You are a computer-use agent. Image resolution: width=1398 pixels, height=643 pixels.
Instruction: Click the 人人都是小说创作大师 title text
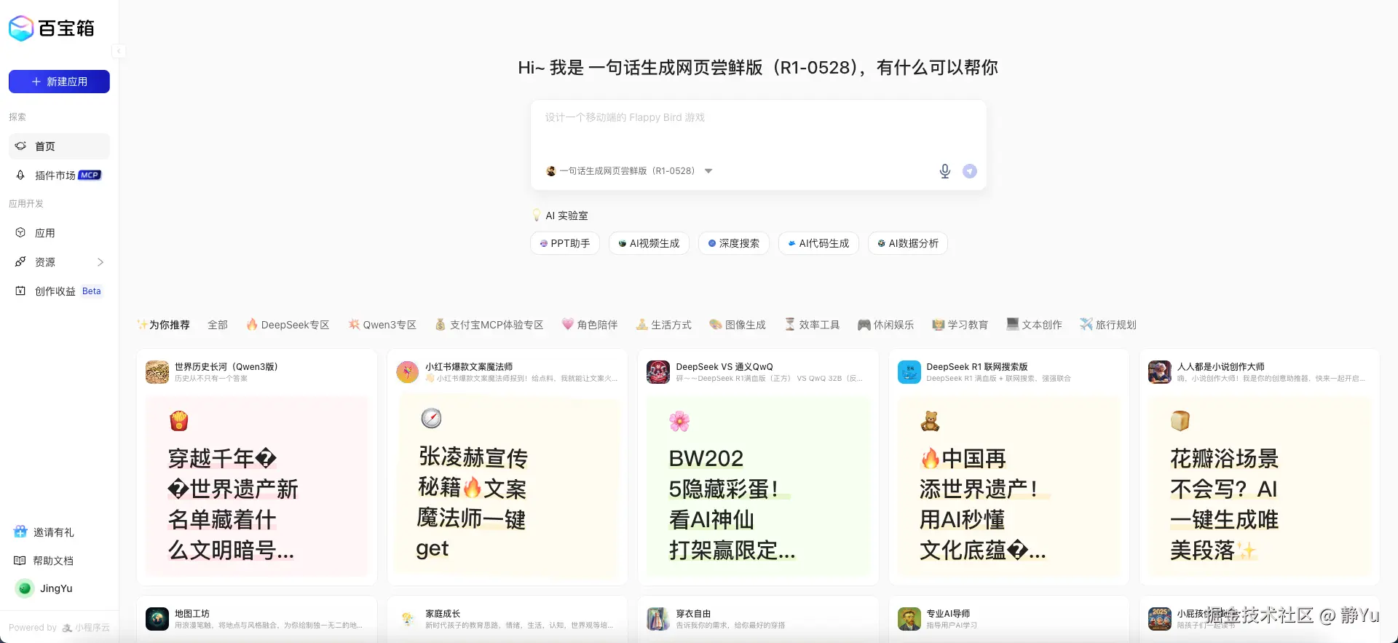tap(1221, 367)
